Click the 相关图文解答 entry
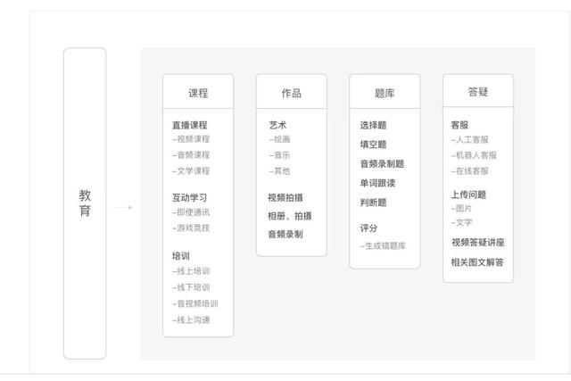This screenshot has width=571, height=381. tap(477, 262)
